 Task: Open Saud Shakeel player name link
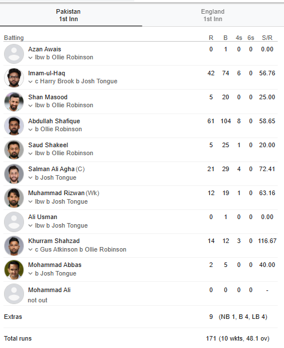tap(48, 145)
